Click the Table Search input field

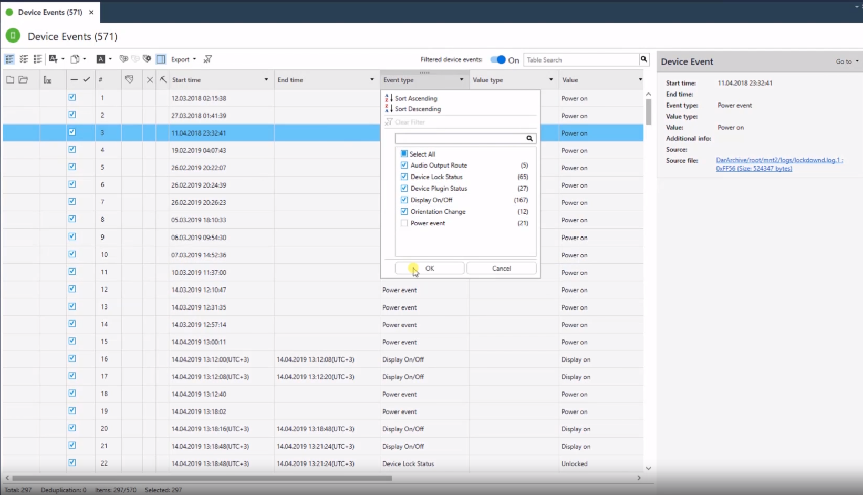click(x=581, y=60)
